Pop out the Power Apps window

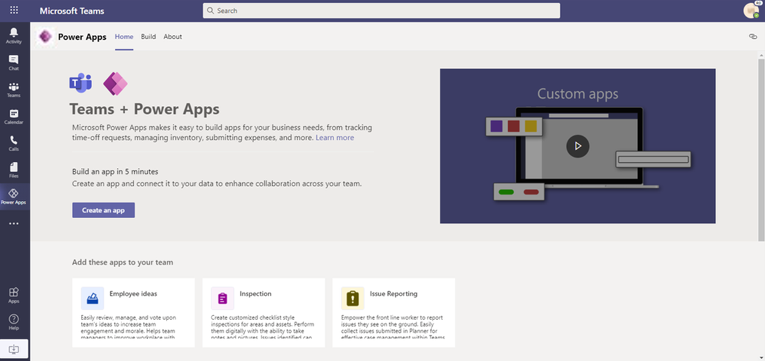[x=753, y=36]
